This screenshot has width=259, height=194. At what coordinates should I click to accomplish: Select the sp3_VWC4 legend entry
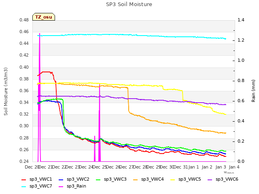pos(149,179)
